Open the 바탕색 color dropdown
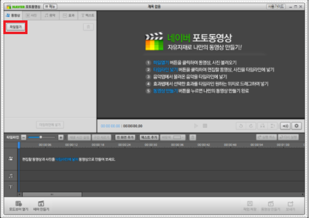Image resolution: width=309 pixels, height=218 pixels. [x=173, y=137]
